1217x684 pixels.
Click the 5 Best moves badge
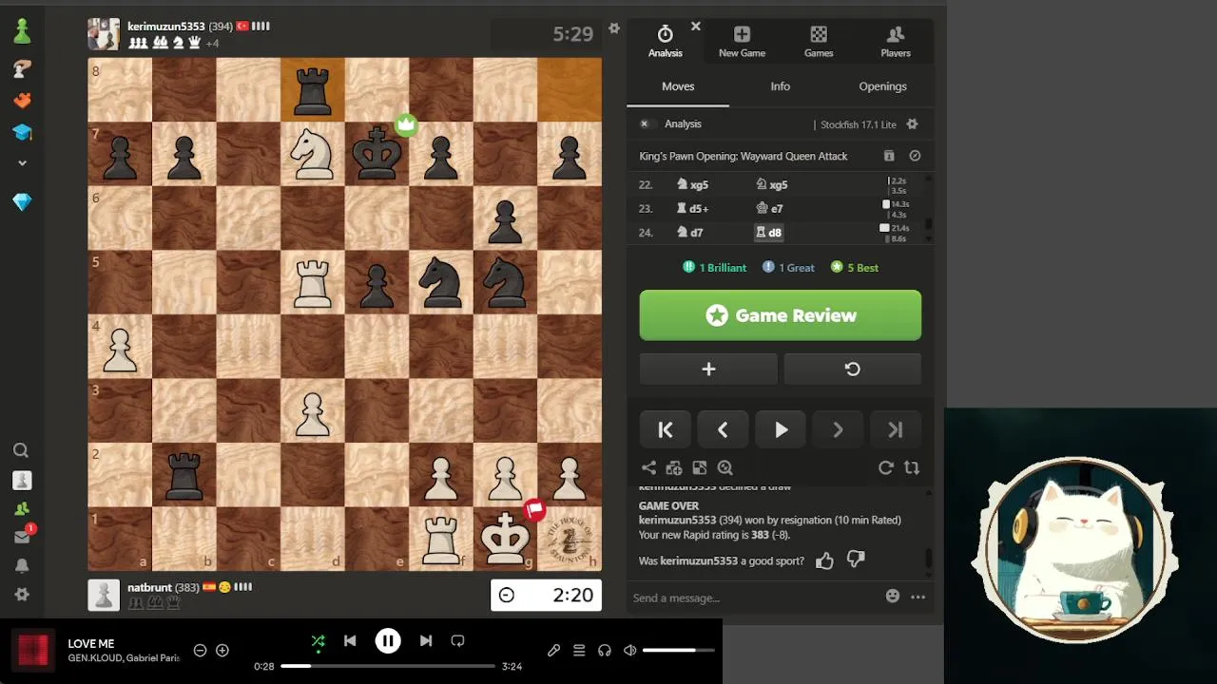(x=855, y=268)
